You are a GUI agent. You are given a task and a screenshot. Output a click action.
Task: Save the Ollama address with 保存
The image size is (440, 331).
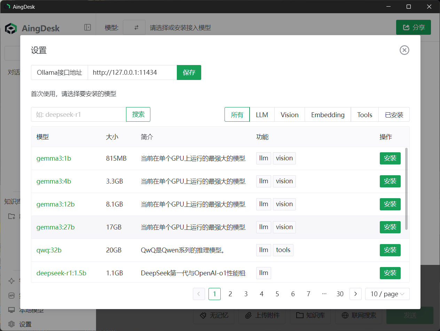189,72
